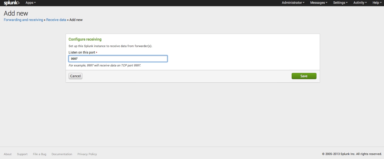Open the Documentation footer link
The height and width of the screenshot is (159, 384).
click(62, 154)
